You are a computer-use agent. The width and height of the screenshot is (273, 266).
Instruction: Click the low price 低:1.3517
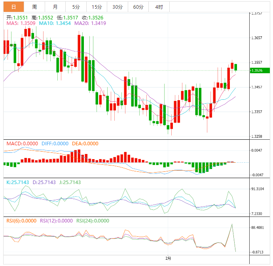(67, 17)
